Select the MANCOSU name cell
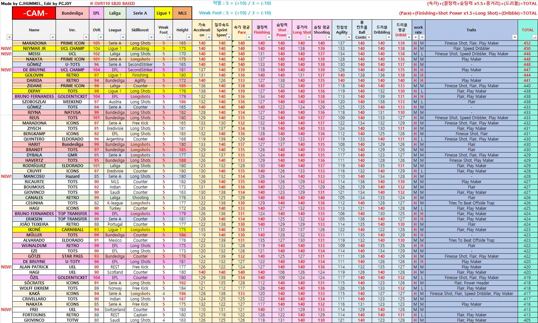The width and height of the screenshot is (538, 323). (x=34, y=176)
